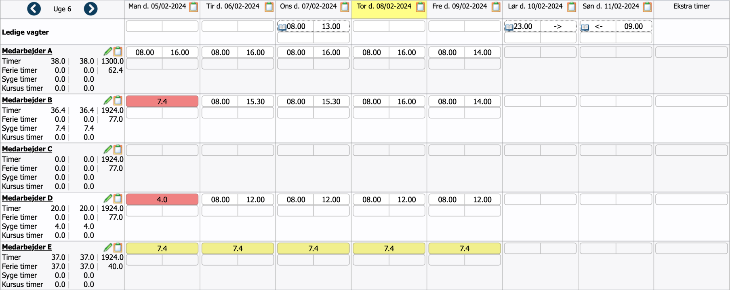This screenshot has height=290, width=730.
Task: Click Medarbejder A Monday start time 08.00
Action: [145, 53]
